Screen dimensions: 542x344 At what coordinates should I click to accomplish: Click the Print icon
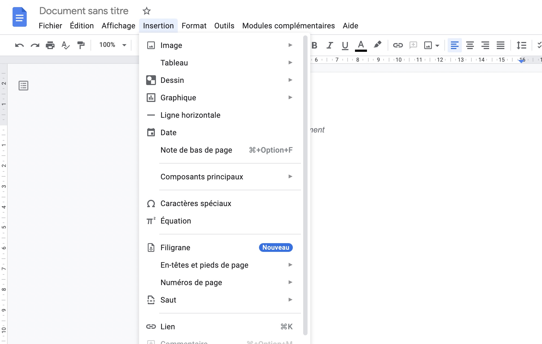pos(50,45)
